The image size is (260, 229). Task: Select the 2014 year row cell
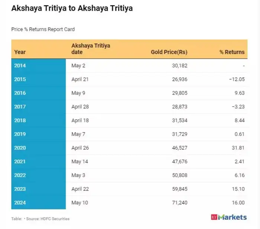[20, 65]
